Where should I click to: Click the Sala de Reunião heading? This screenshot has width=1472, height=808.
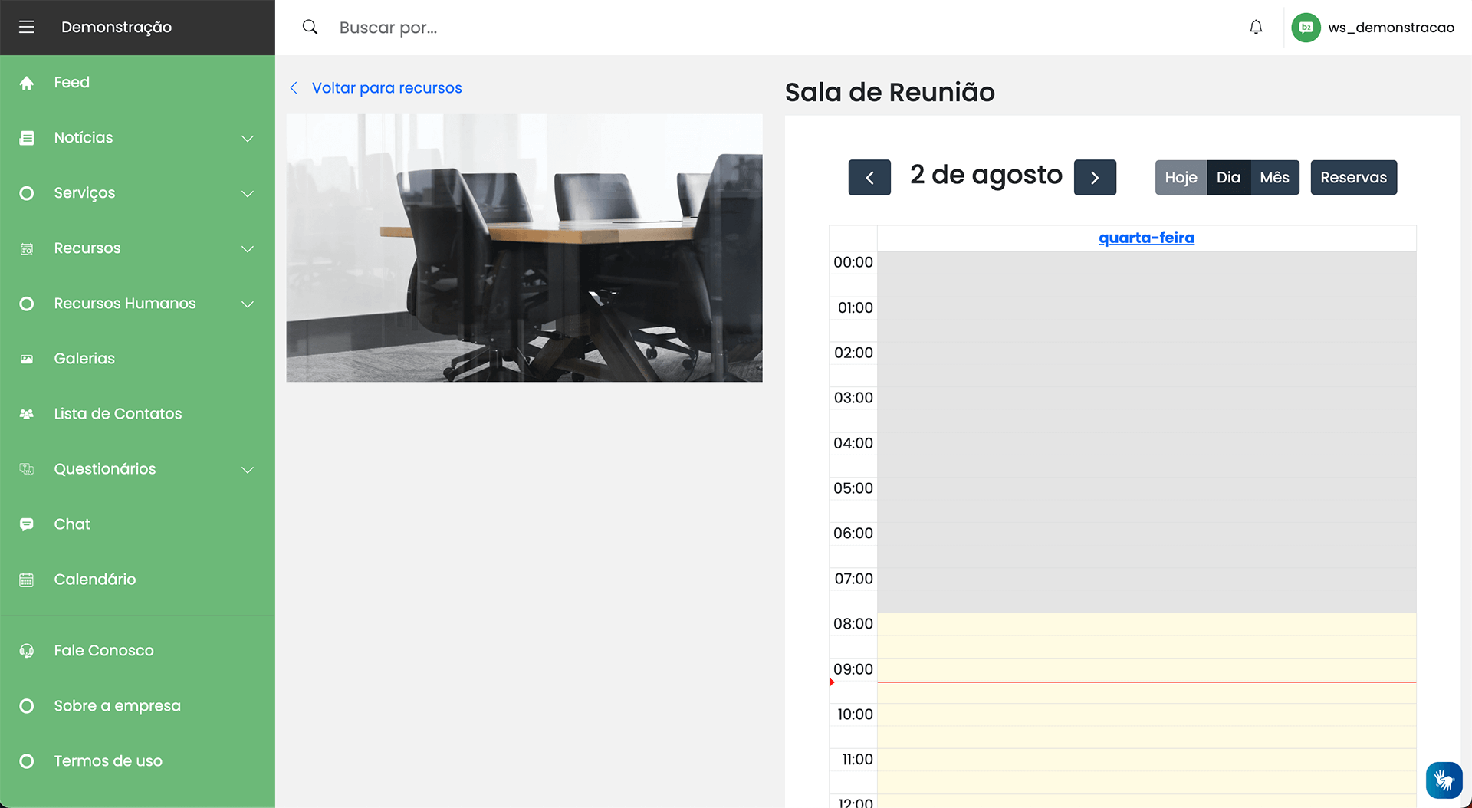tap(889, 93)
